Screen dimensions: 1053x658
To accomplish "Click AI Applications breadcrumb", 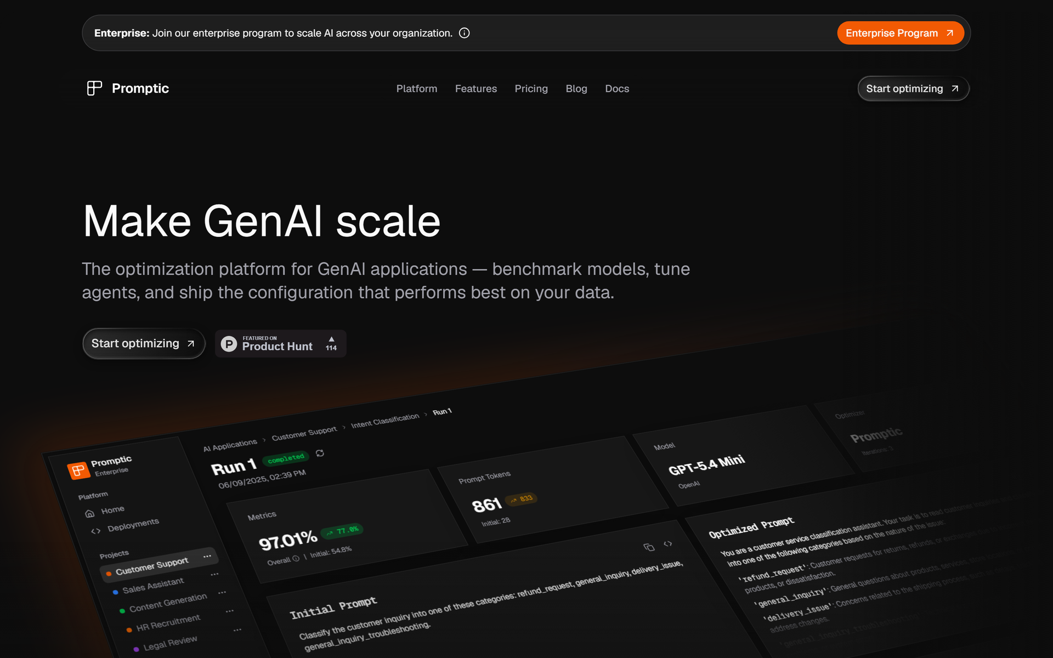I will coord(230,445).
